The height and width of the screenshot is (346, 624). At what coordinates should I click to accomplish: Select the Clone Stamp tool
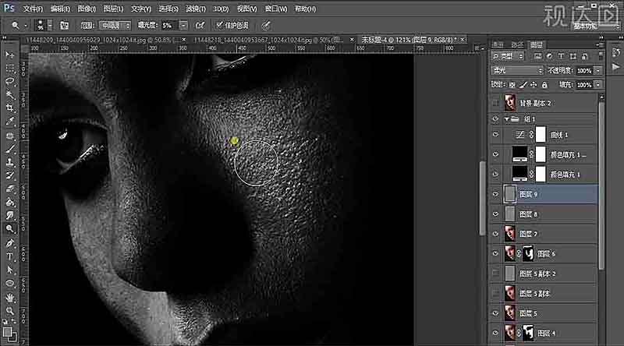pyautogui.click(x=10, y=162)
